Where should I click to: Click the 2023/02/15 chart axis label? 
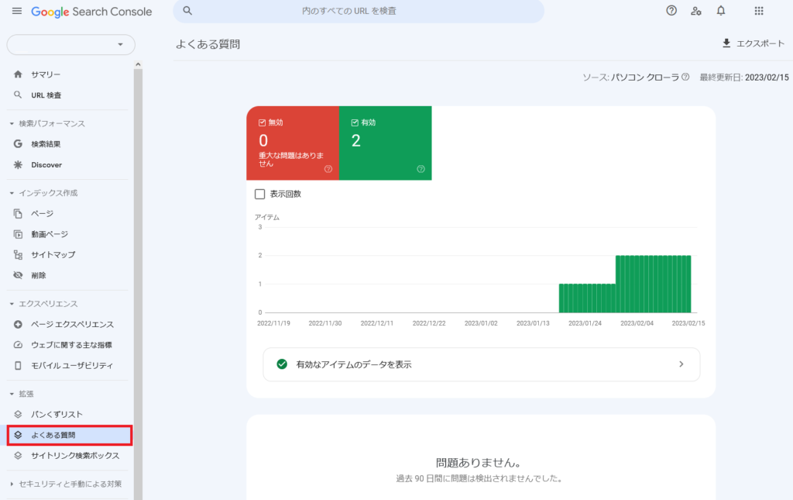tap(688, 323)
